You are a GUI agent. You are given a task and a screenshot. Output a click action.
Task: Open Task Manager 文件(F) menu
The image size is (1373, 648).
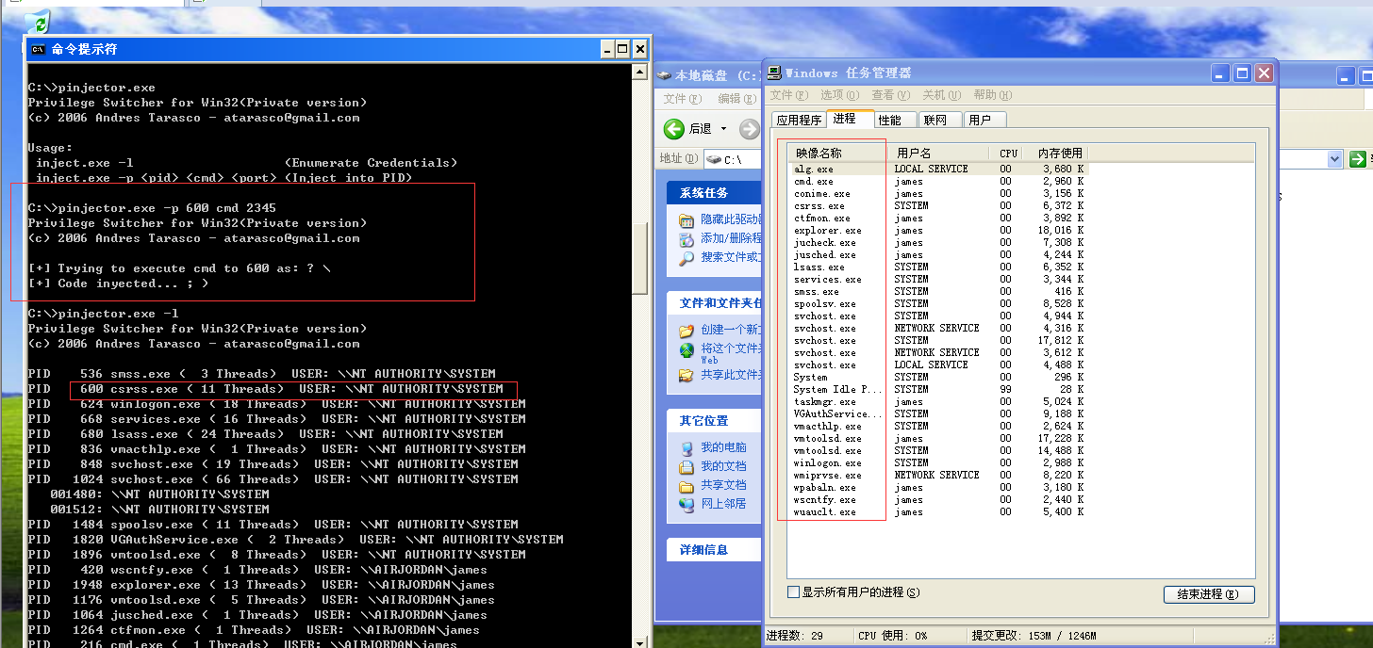[x=788, y=95]
